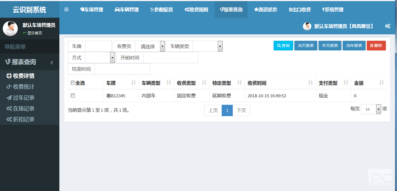Open the 收费员 dropdown

(150, 46)
